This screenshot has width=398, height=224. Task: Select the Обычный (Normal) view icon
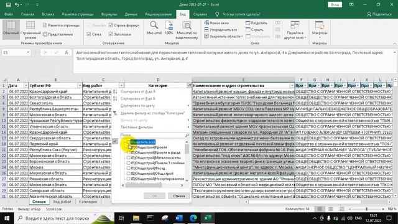tap(11, 29)
